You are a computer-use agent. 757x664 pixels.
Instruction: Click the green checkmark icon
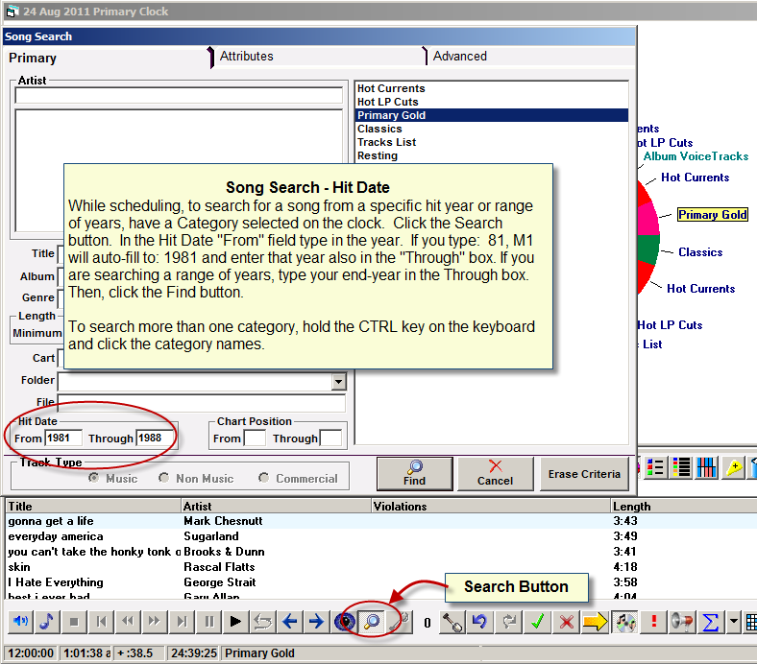(538, 622)
